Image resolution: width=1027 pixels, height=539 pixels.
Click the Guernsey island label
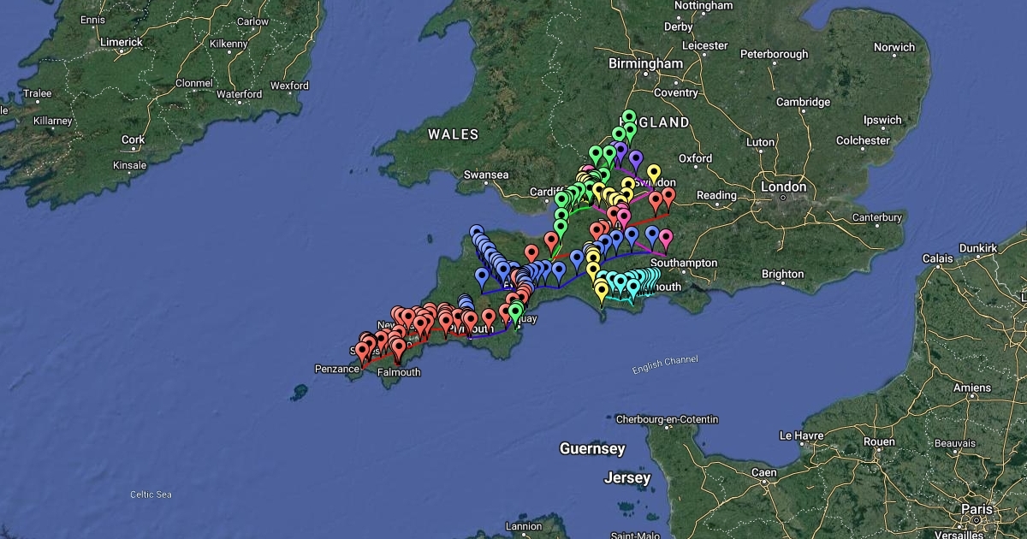[x=592, y=448]
